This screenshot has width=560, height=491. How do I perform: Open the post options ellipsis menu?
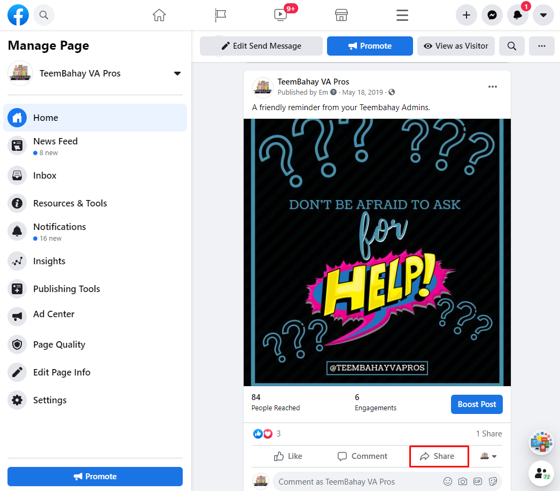[493, 86]
